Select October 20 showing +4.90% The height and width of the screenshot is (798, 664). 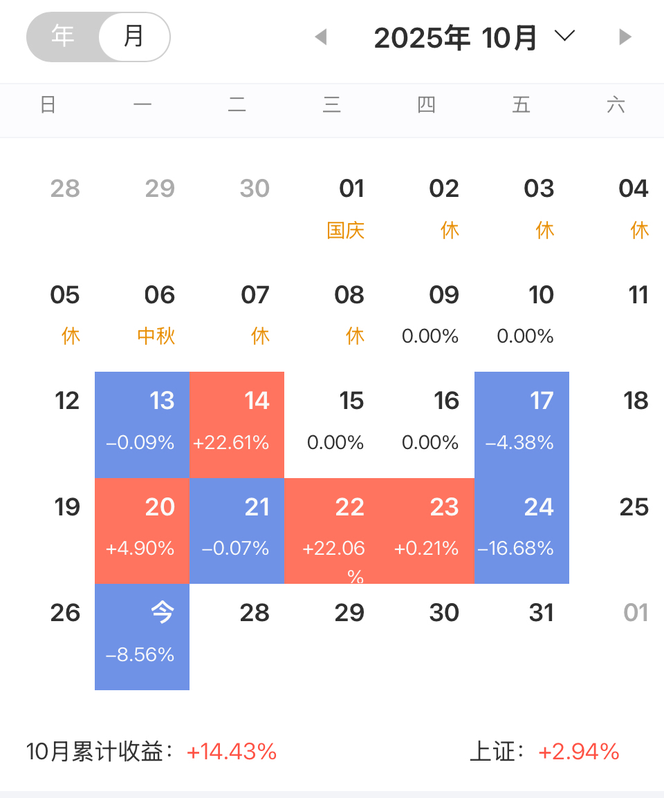142,531
